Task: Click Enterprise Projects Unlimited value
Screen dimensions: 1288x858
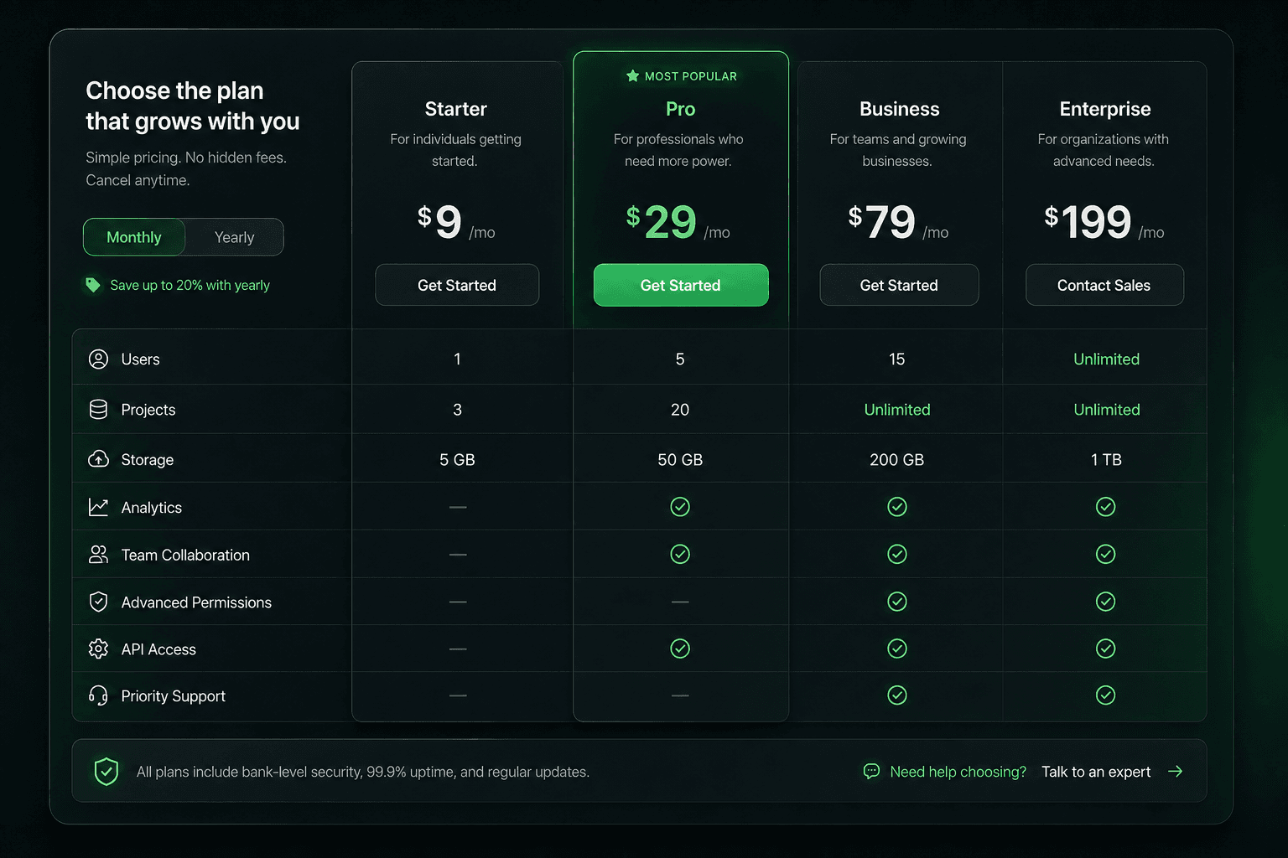Action: (x=1107, y=410)
